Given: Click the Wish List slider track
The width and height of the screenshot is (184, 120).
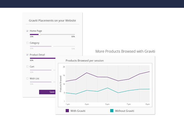Looking at the screenshot, I should click(43, 82).
